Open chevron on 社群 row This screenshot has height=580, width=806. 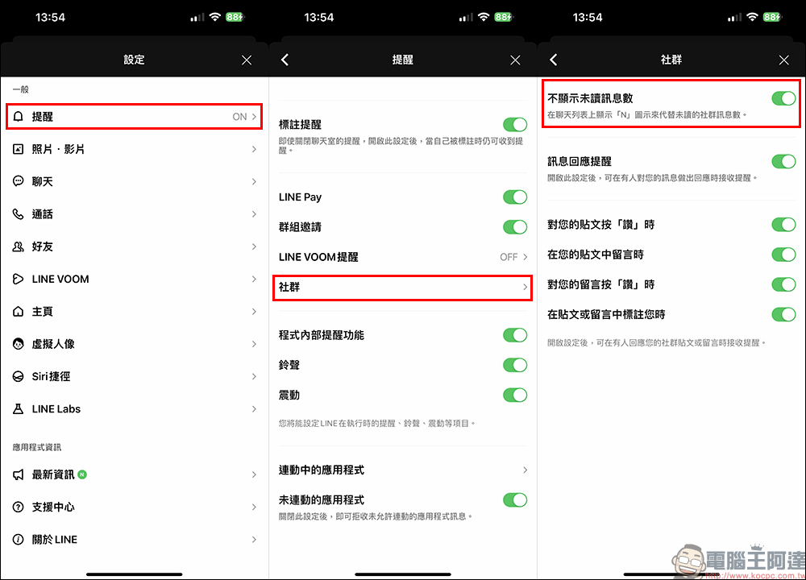click(525, 287)
